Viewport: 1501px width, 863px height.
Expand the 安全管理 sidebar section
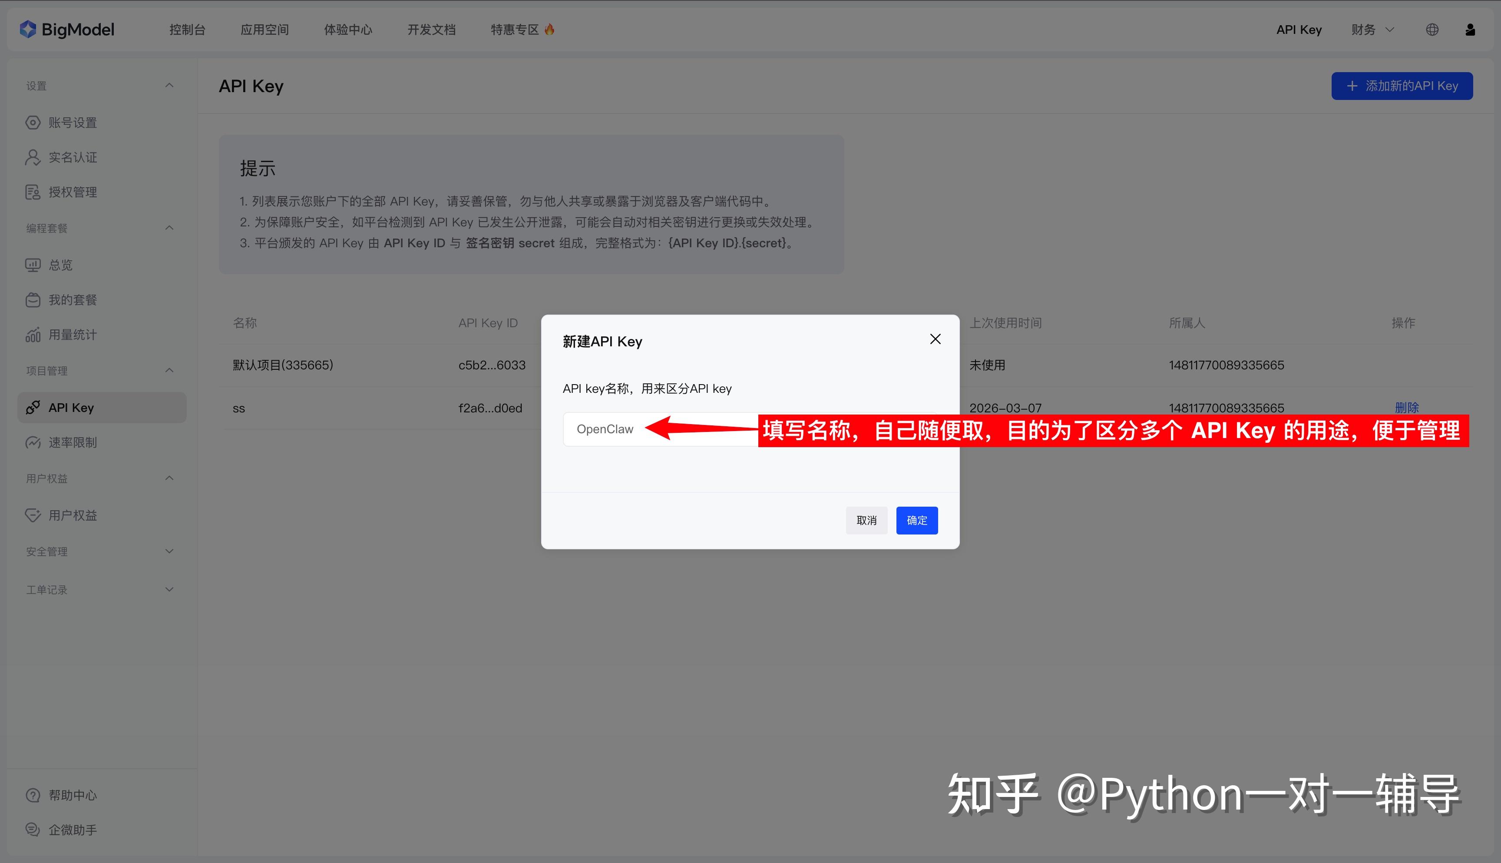pyautogui.click(x=169, y=551)
